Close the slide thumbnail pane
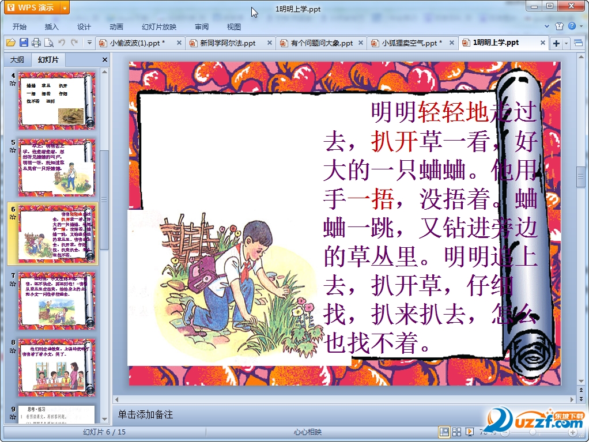This screenshot has height=442, width=589. [x=105, y=60]
